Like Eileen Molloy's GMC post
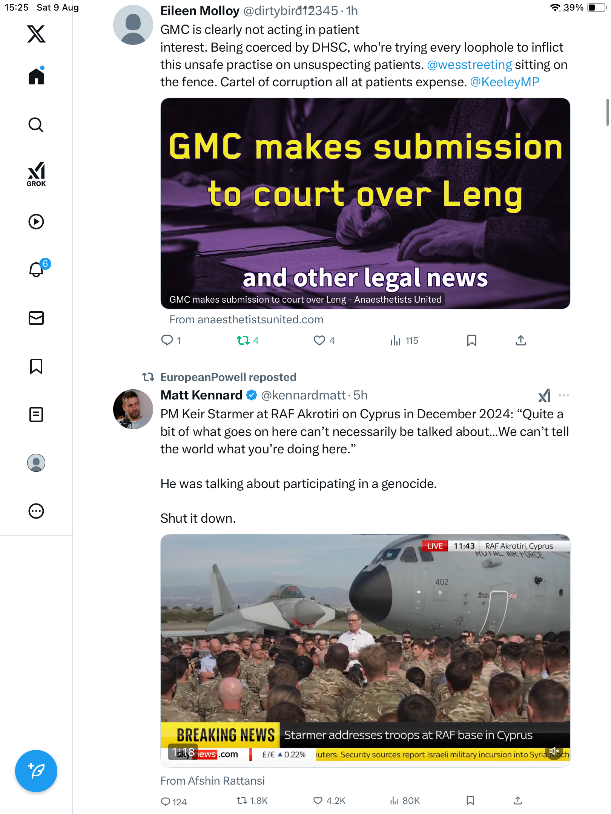611x814 pixels. tap(319, 341)
